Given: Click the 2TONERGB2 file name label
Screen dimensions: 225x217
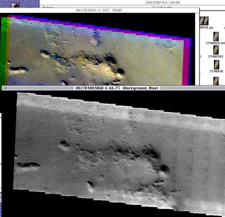Looking at the screenshot, I should (x=215, y=56).
